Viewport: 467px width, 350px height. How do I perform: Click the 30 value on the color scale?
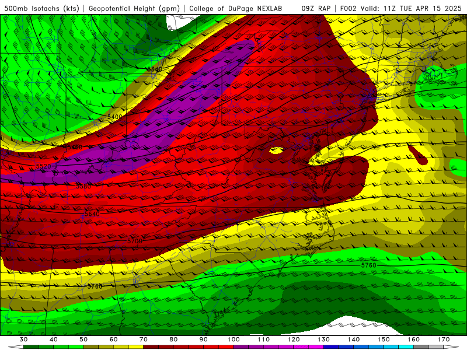pyautogui.click(x=23, y=339)
